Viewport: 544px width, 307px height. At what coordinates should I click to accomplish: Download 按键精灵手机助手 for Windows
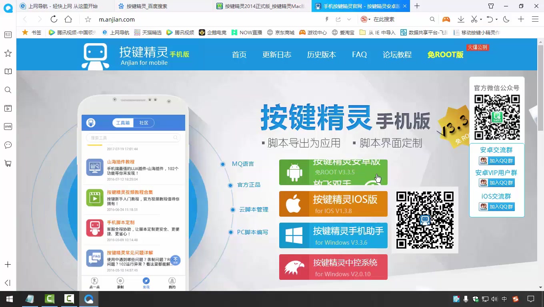coord(333,235)
